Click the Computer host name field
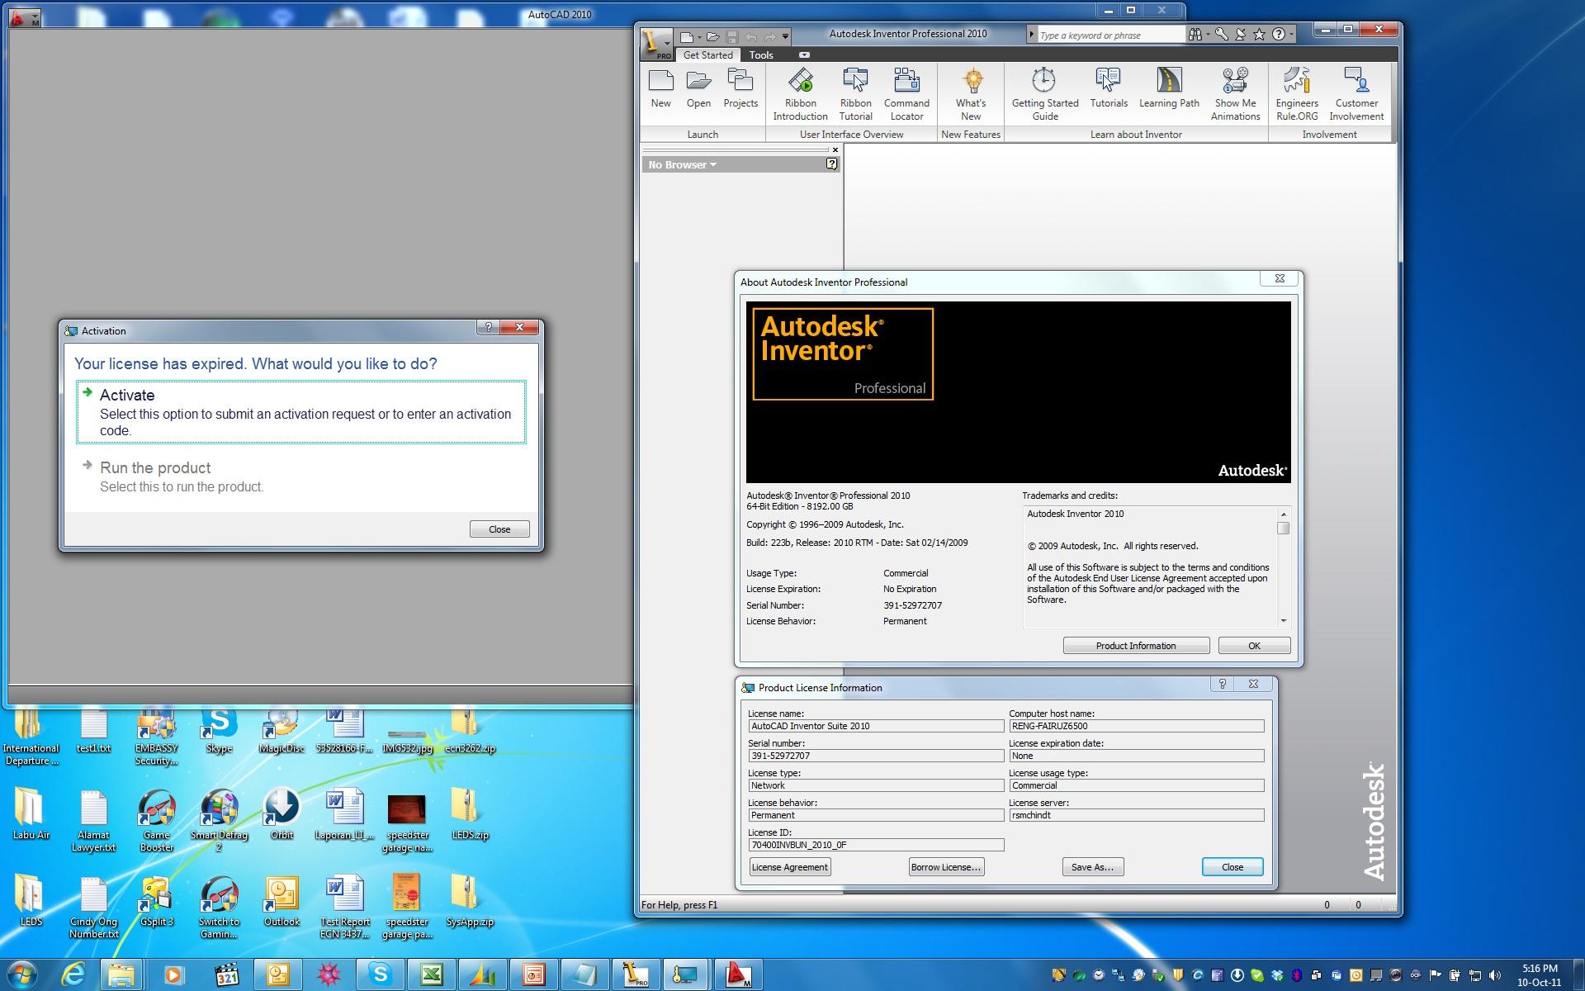Screen dimensions: 1585x991 (1136, 726)
